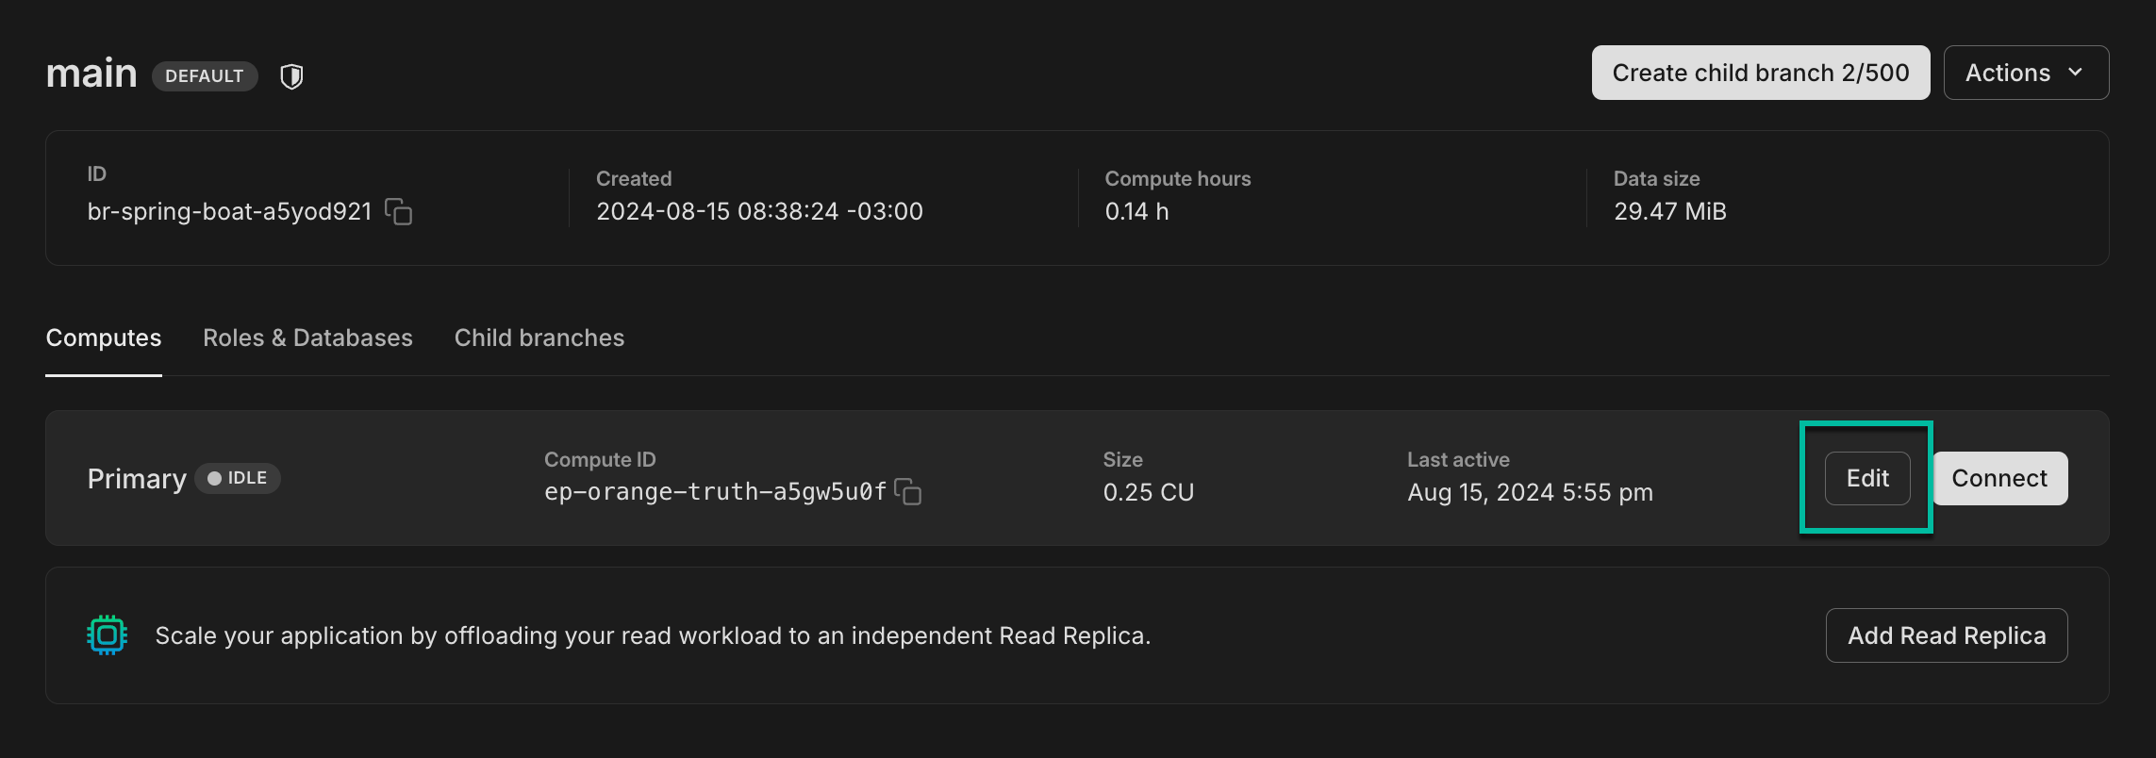The image size is (2156, 758).
Task: Copy the compute ID ep-orange-truth-a5gw5u0f
Action: click(x=908, y=492)
